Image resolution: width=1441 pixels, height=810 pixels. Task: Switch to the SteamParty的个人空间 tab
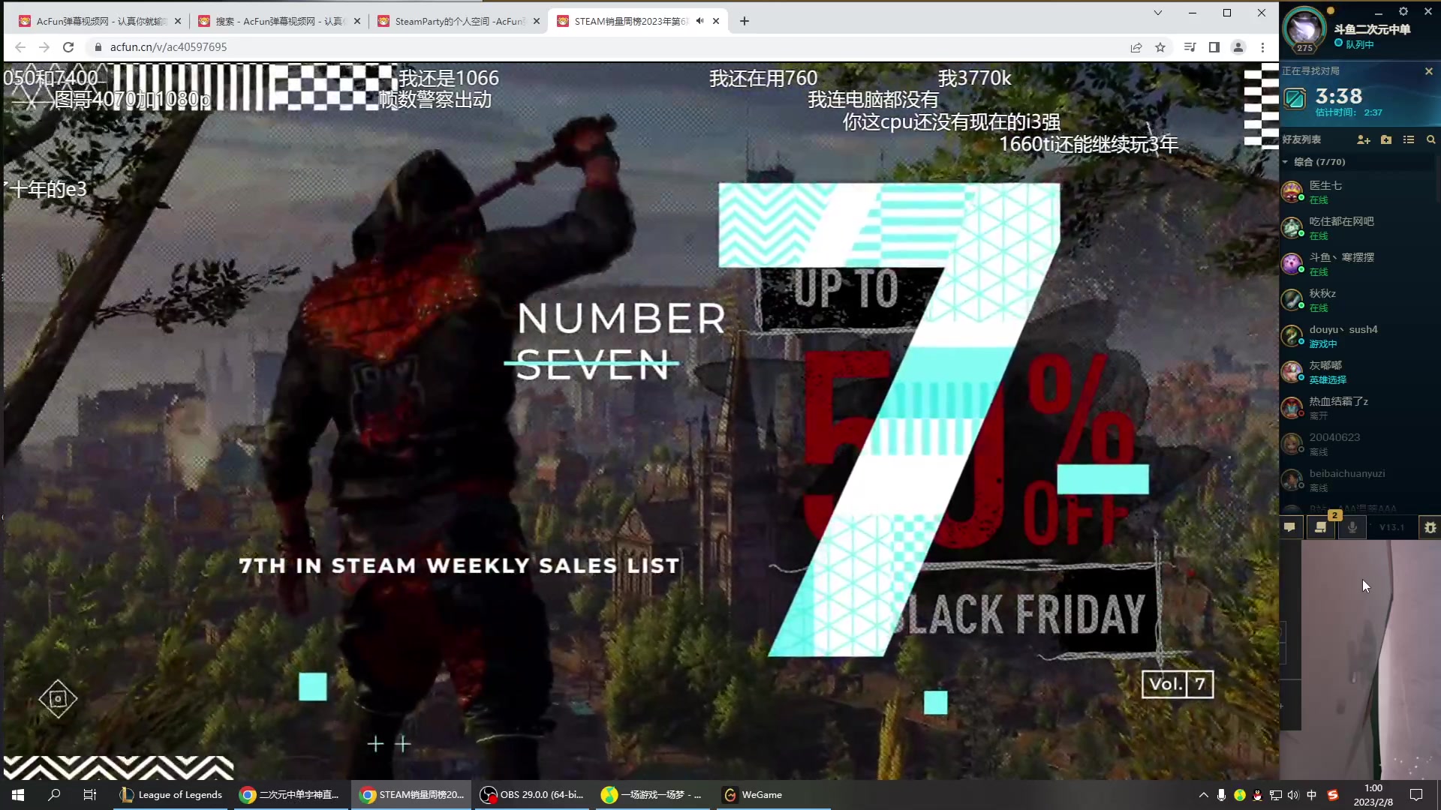click(459, 21)
